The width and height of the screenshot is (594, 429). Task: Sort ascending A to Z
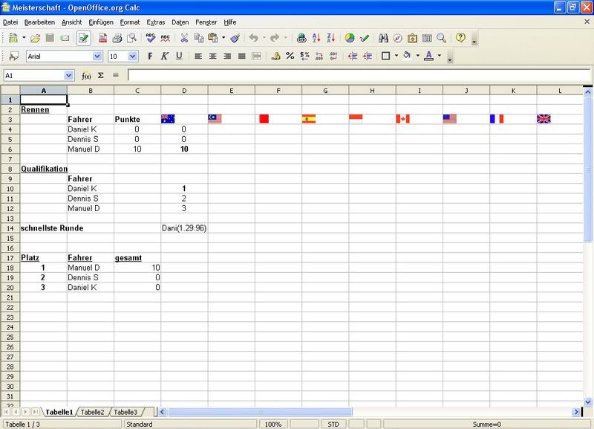tap(316, 38)
